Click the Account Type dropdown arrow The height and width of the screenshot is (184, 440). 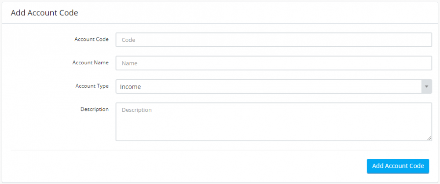426,87
